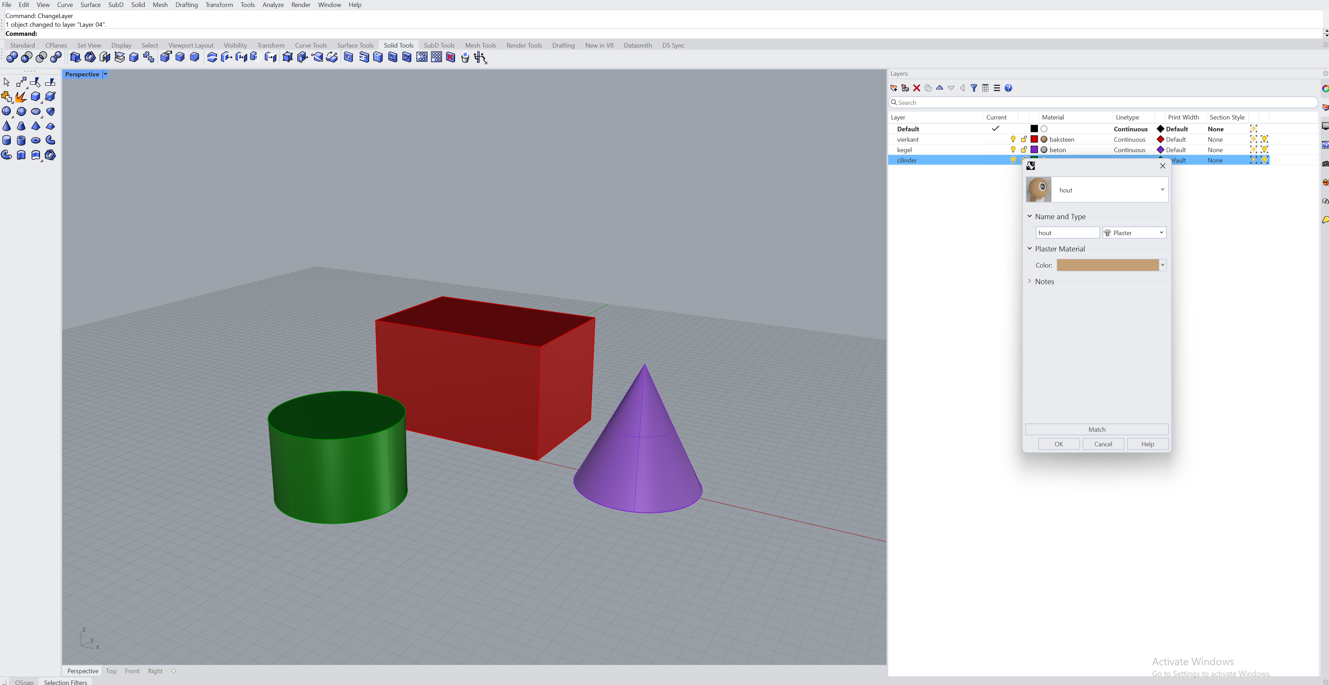Open the Perspective viewport dropdown arrow
The height and width of the screenshot is (685, 1329).
pos(105,74)
